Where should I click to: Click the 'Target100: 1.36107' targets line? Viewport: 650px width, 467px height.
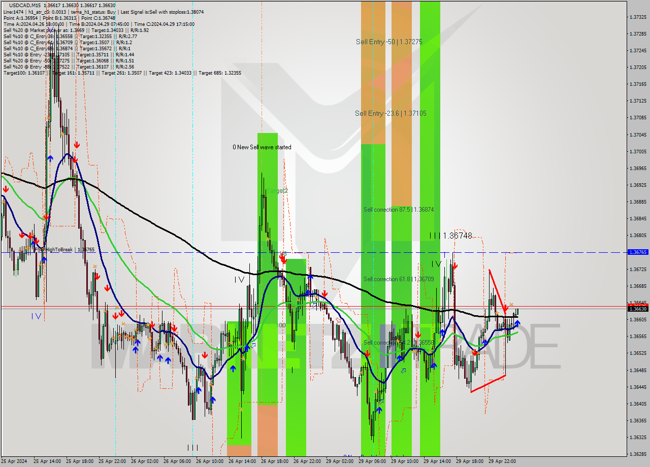(x=122, y=73)
